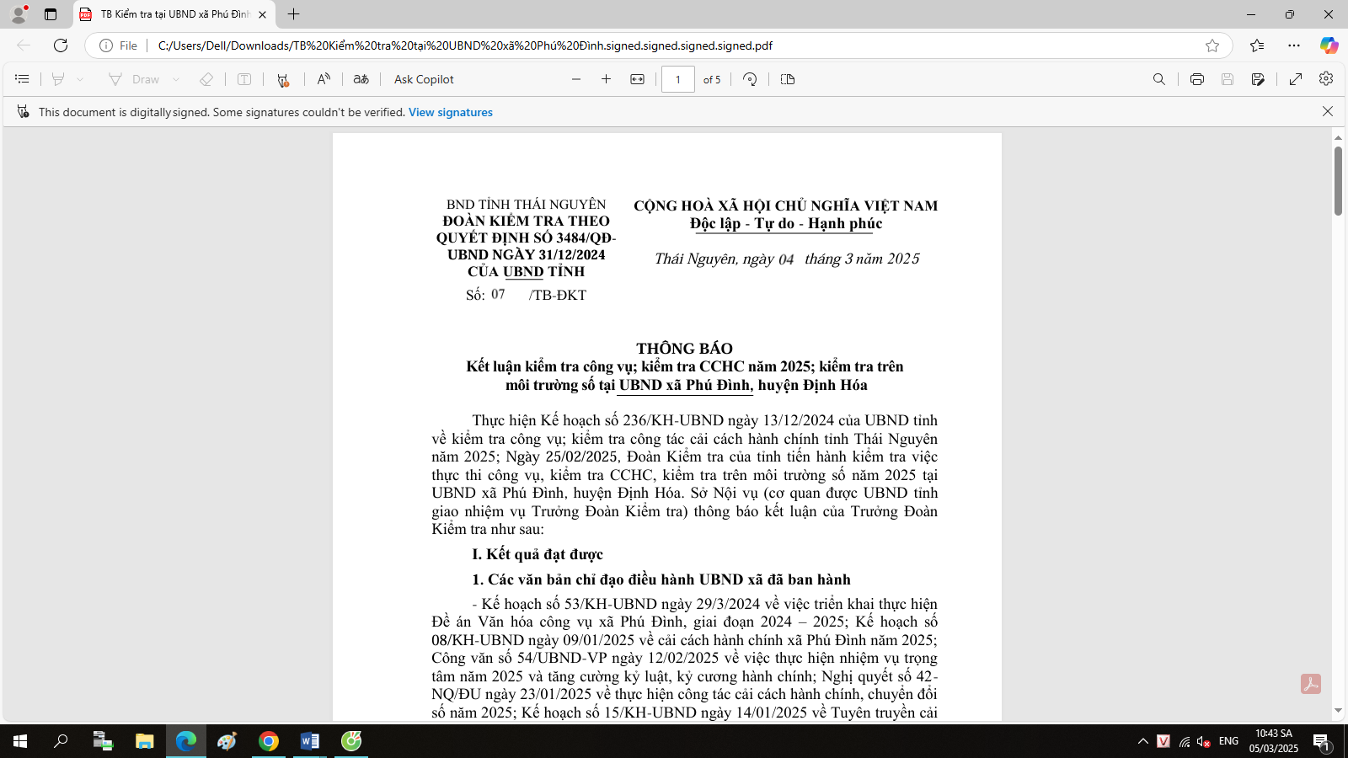
Task: Open the browser profile icon
Action: pyautogui.click(x=19, y=14)
